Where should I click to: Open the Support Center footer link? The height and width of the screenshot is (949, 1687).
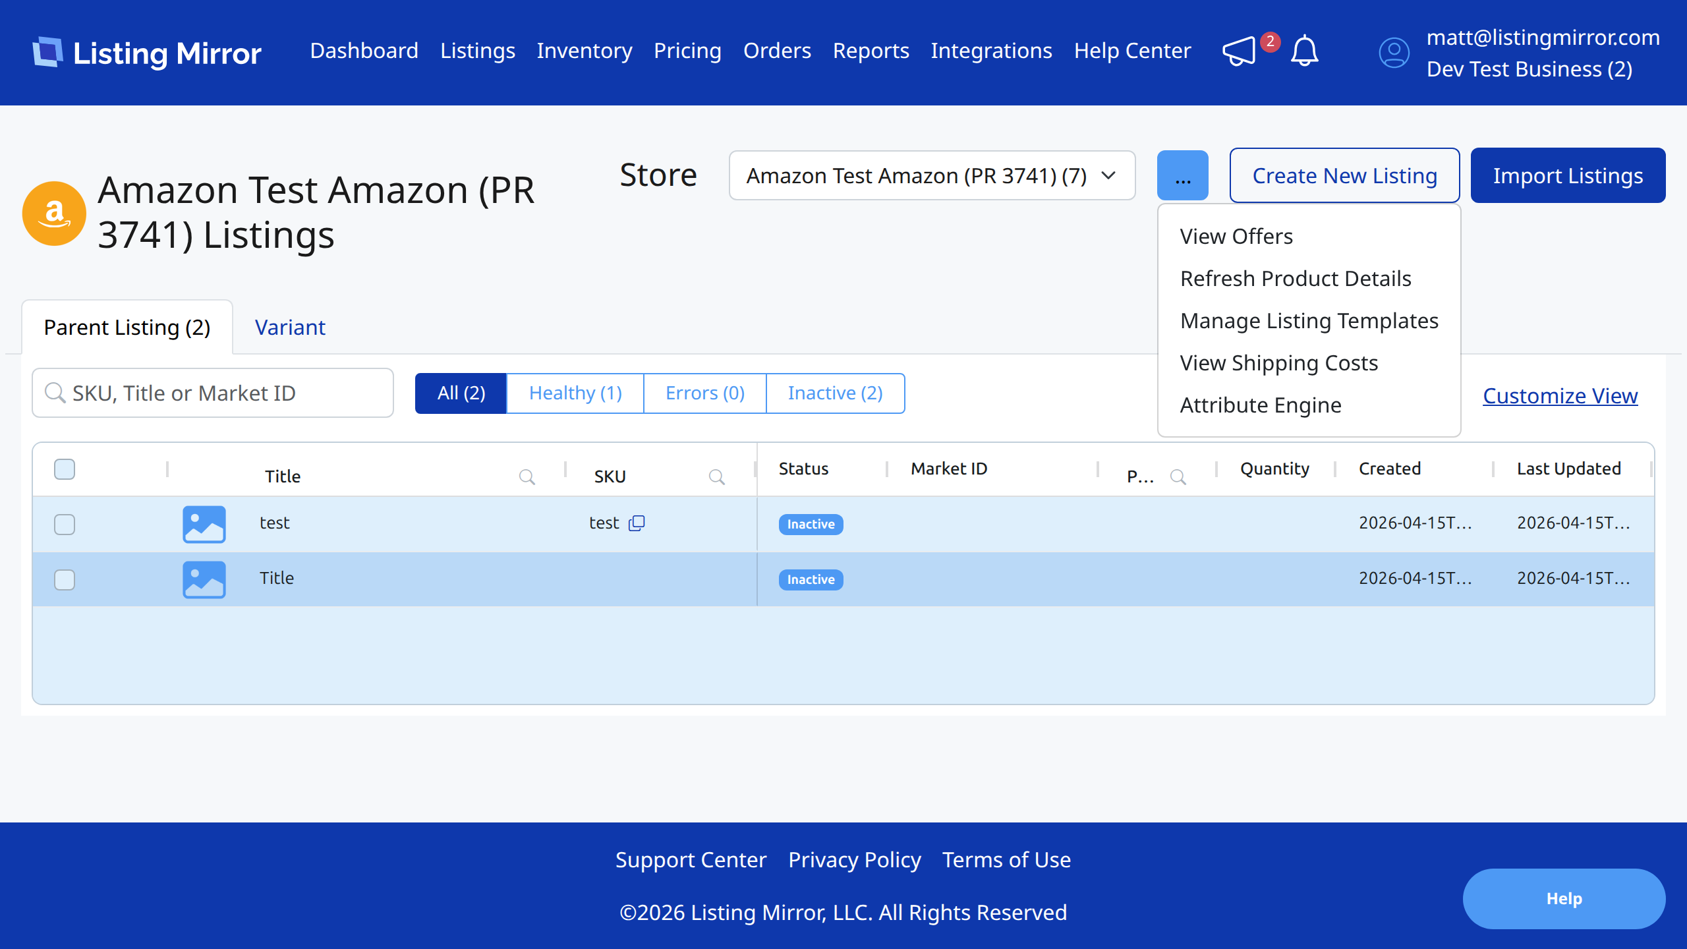click(x=691, y=860)
